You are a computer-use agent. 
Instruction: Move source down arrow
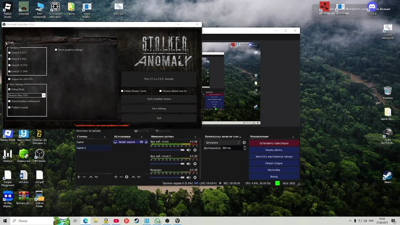click(139, 177)
